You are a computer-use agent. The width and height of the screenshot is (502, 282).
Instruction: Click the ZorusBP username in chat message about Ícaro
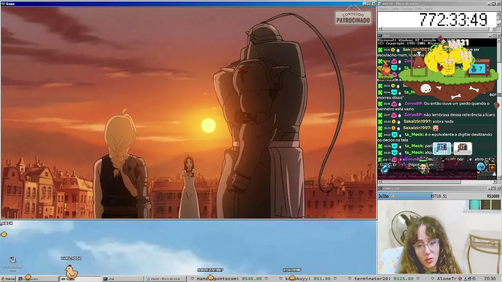click(413, 115)
